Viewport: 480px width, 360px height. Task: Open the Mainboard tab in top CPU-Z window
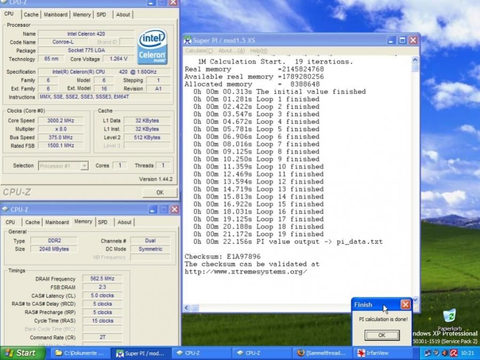[x=56, y=15]
